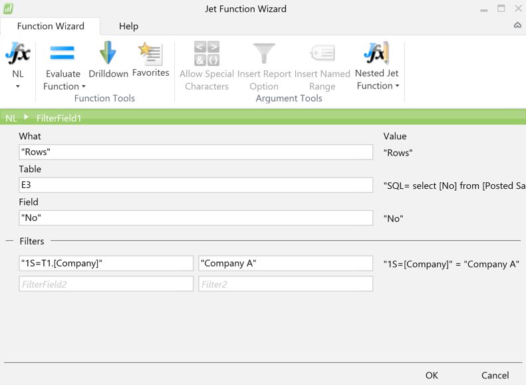Click Insert Report Option funnel icon
The image size is (526, 385).
(x=264, y=53)
